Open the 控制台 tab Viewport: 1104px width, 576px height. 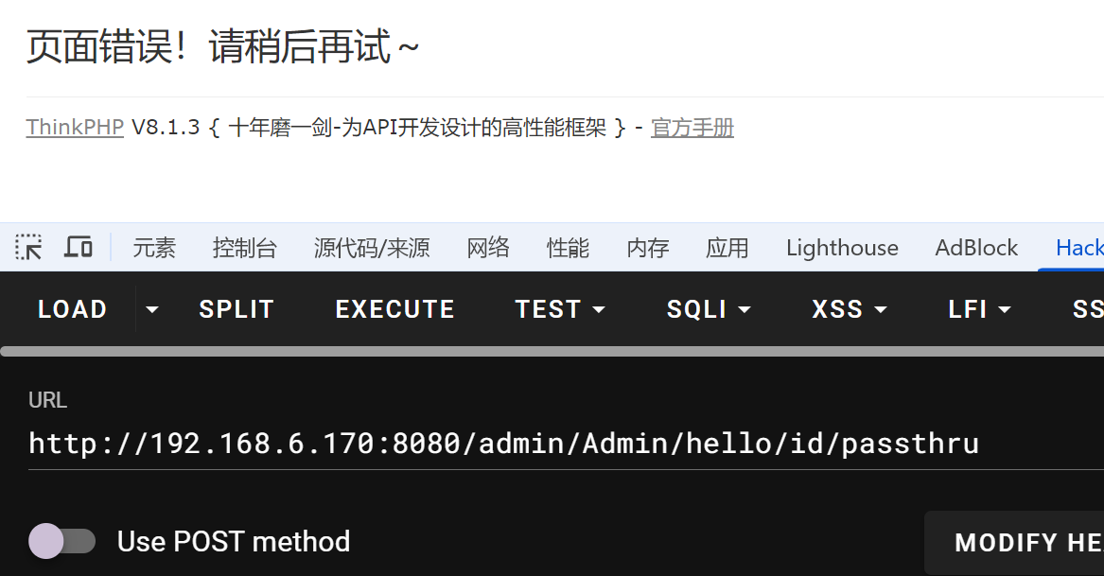(x=245, y=248)
